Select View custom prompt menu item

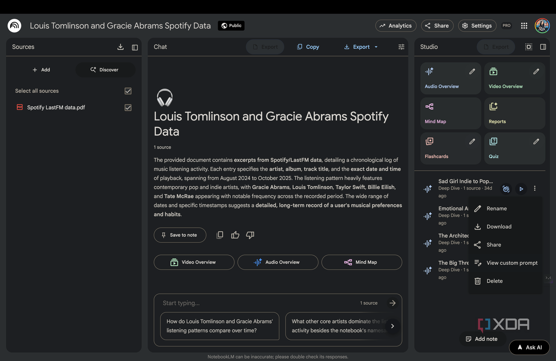[x=505, y=263]
